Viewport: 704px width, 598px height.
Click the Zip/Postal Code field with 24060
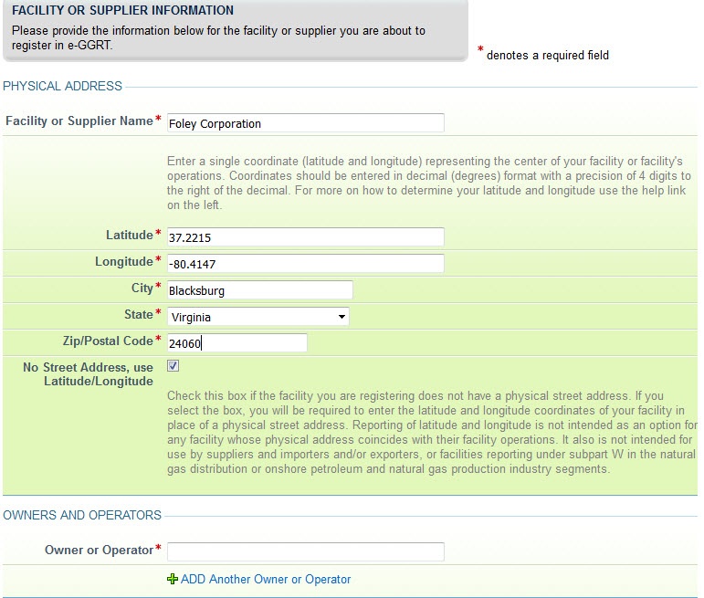coord(237,343)
